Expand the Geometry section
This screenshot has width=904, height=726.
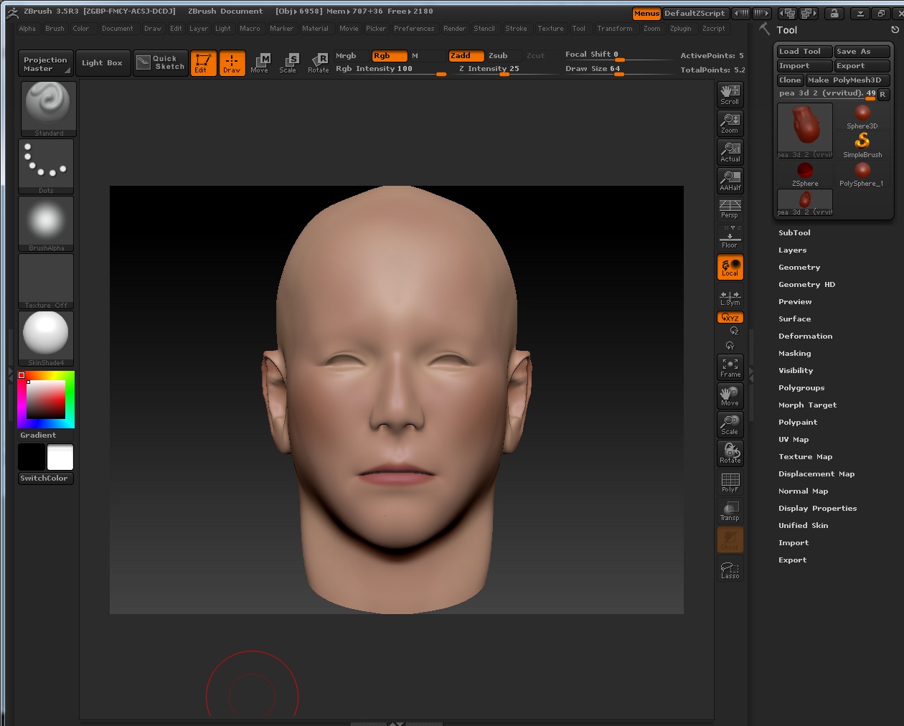pos(799,267)
